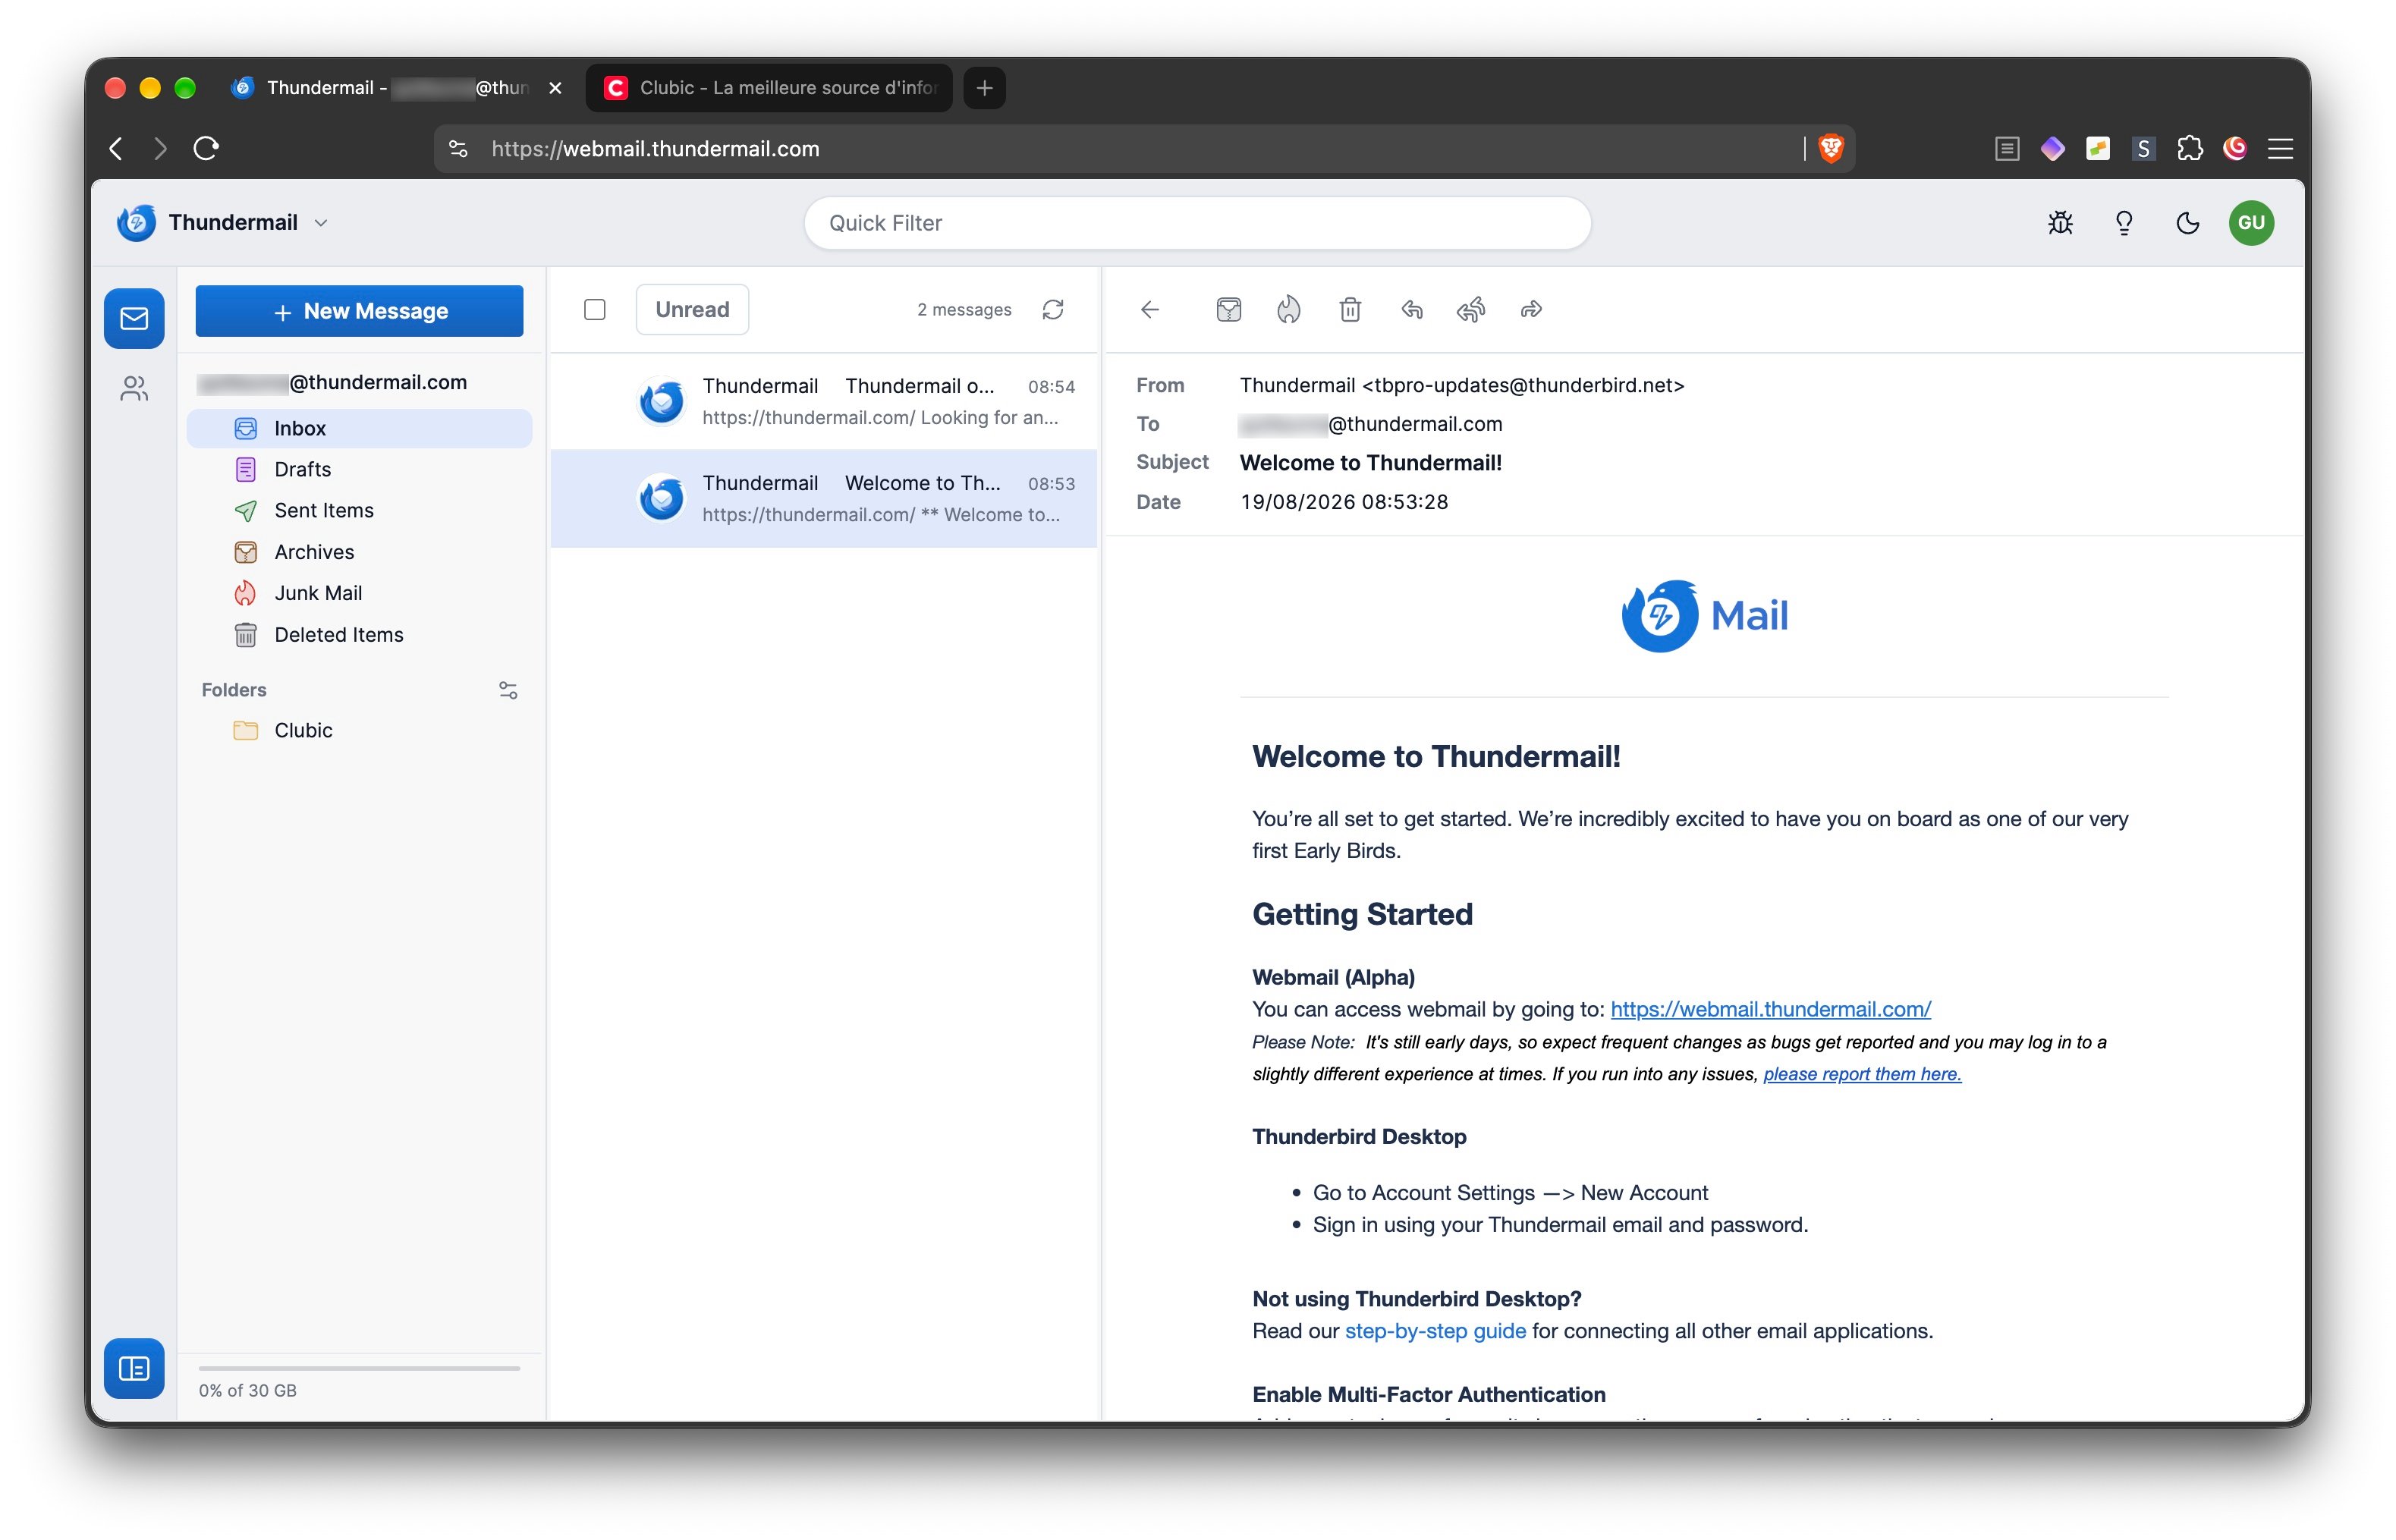Navigate forward in the browser

(x=160, y=148)
